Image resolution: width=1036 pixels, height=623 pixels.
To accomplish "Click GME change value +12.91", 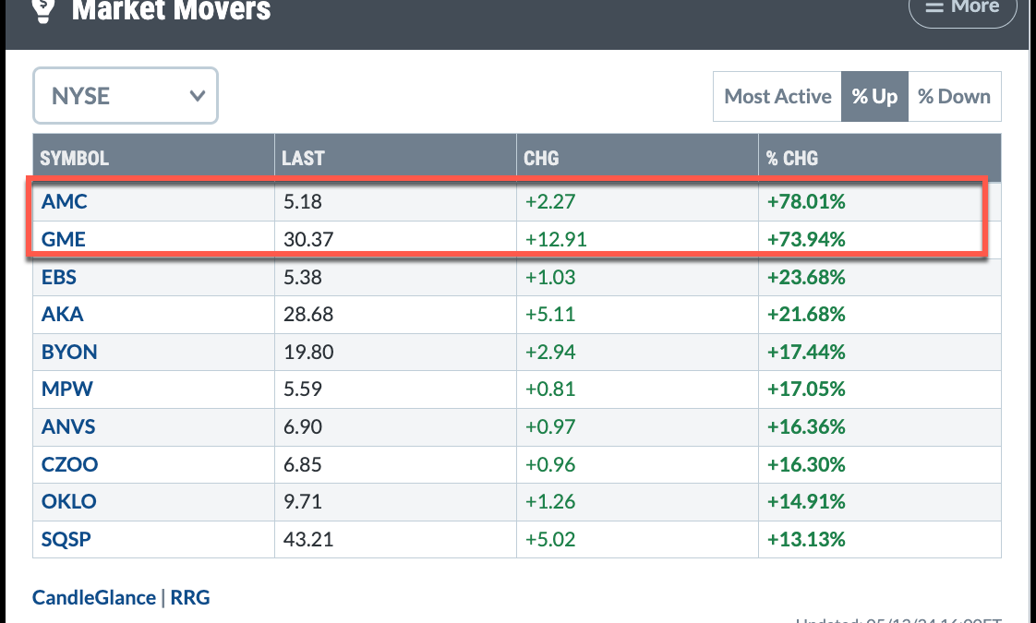I will click(x=557, y=239).
